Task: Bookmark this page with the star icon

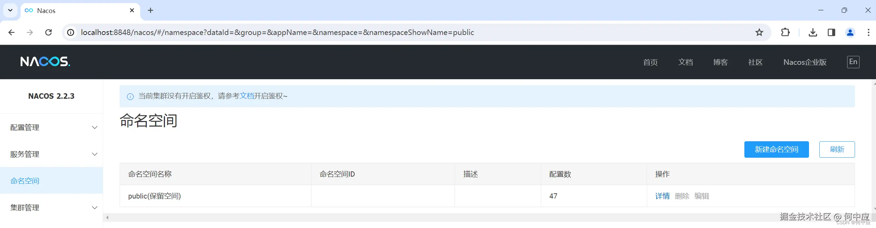Action: tap(759, 32)
